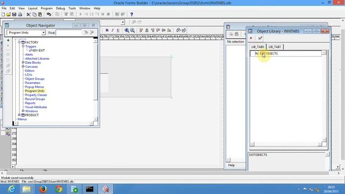Click the blue question mark help icon
Image resolution: width=345 pixels, height=194 pixels.
[132, 15]
